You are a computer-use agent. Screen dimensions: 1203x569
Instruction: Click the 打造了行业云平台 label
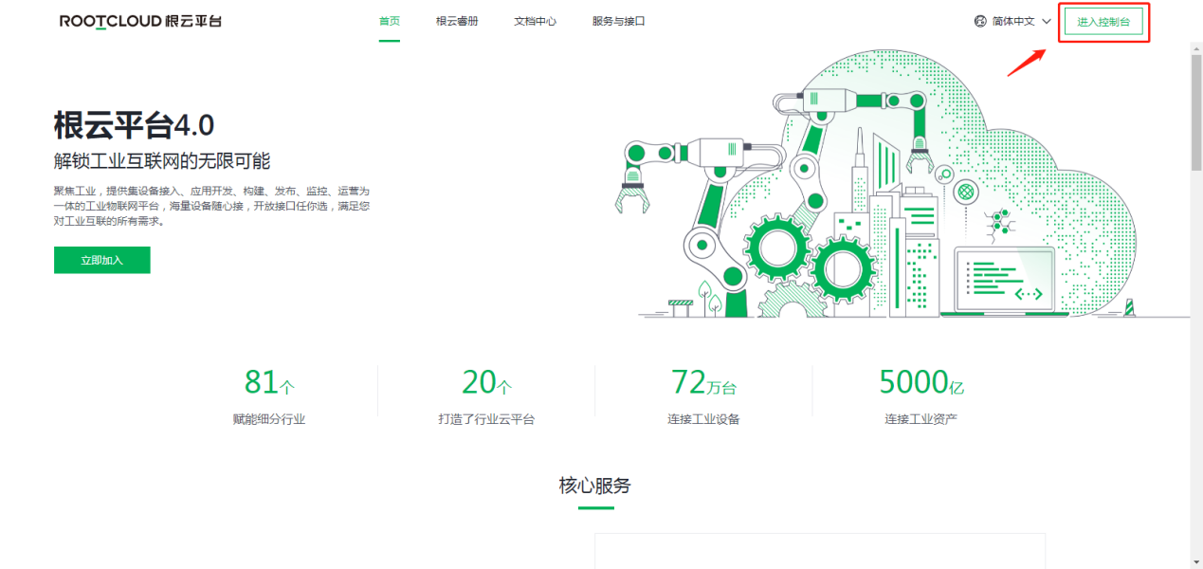(486, 419)
